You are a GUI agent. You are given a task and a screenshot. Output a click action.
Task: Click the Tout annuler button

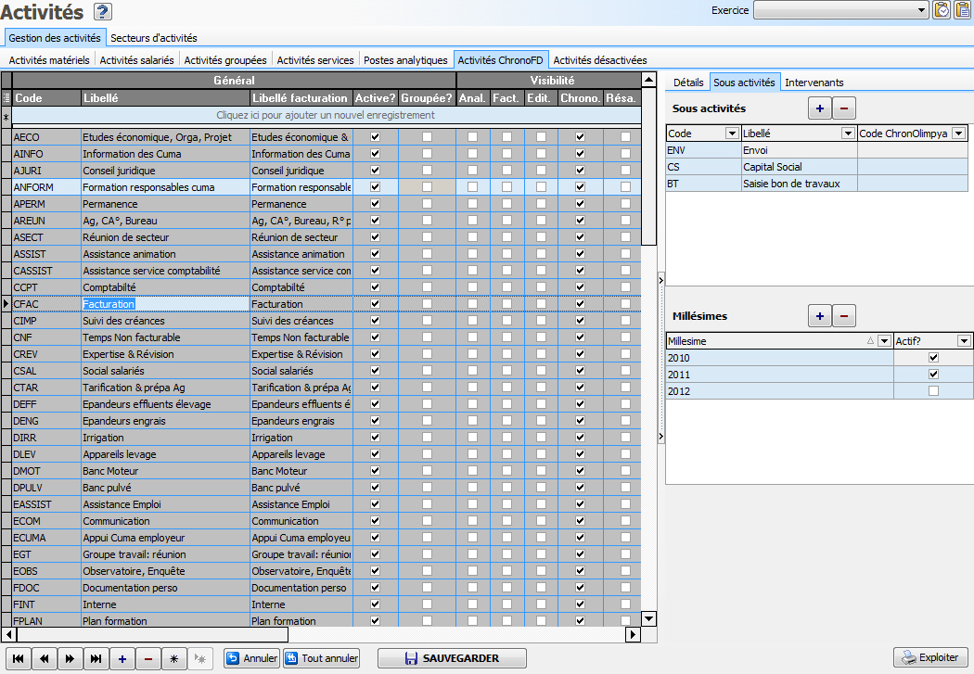321,658
